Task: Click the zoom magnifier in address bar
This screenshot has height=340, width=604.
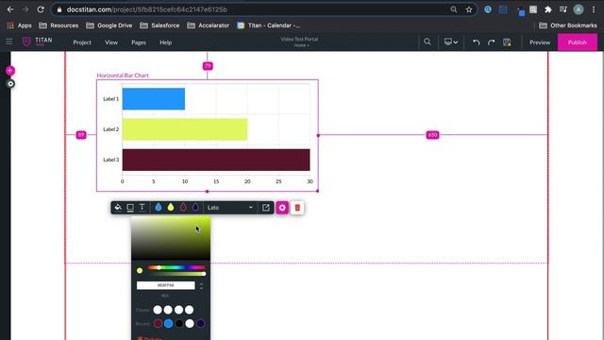Action: (x=454, y=9)
